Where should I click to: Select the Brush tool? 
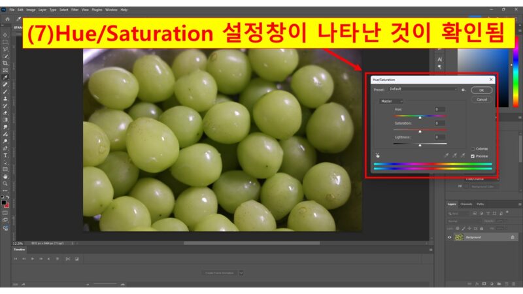[x=5, y=91]
